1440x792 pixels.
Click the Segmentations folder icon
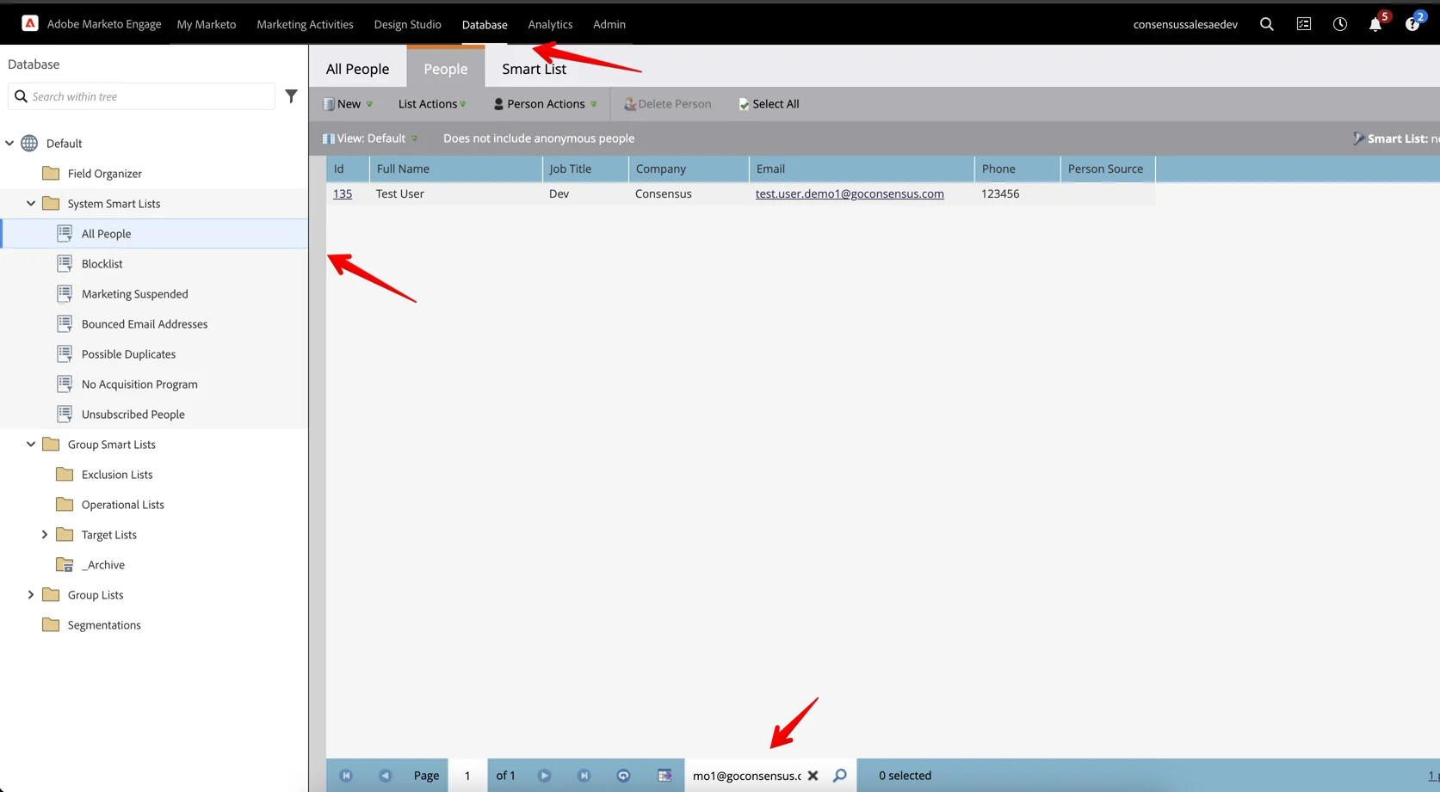(x=51, y=625)
